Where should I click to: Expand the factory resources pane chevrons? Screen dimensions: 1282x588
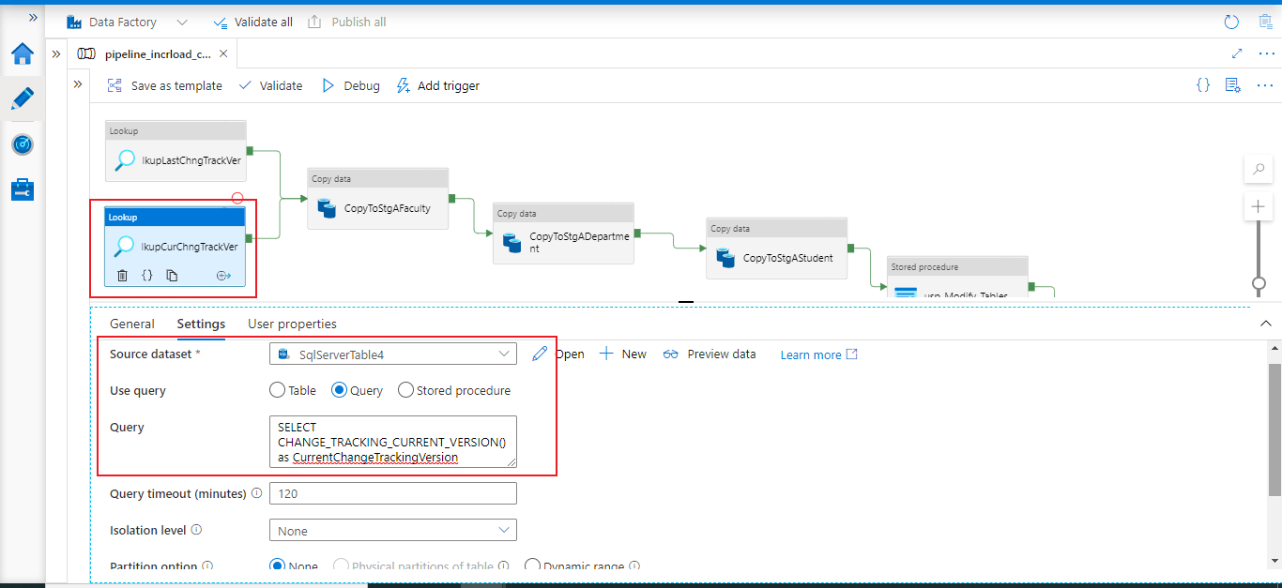coord(56,53)
